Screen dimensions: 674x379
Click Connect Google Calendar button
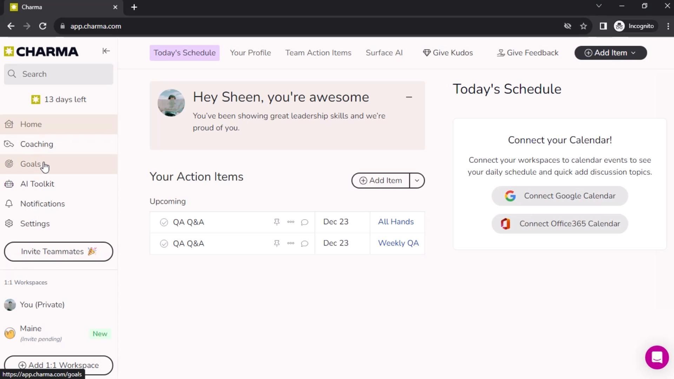coord(560,196)
